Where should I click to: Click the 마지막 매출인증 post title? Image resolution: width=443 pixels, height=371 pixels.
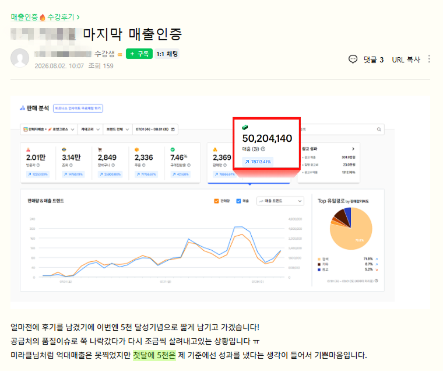coord(132,34)
